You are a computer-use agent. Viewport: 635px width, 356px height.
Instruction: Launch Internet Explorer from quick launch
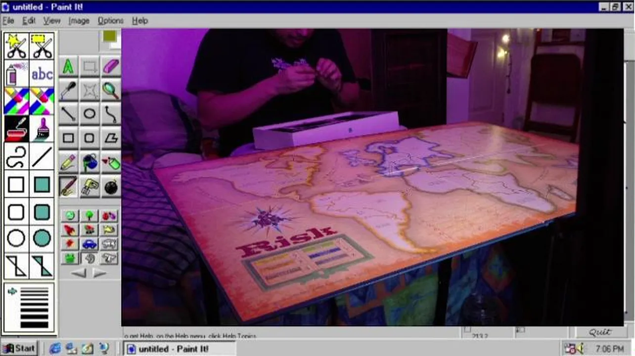tap(54, 349)
